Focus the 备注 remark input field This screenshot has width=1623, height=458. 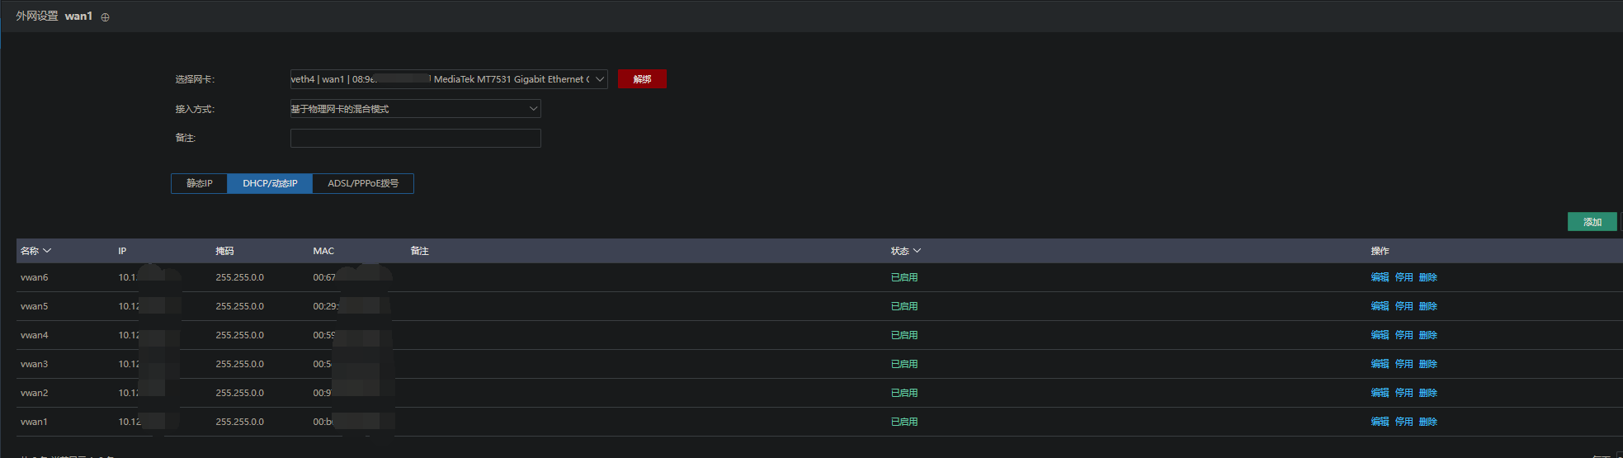tap(415, 138)
